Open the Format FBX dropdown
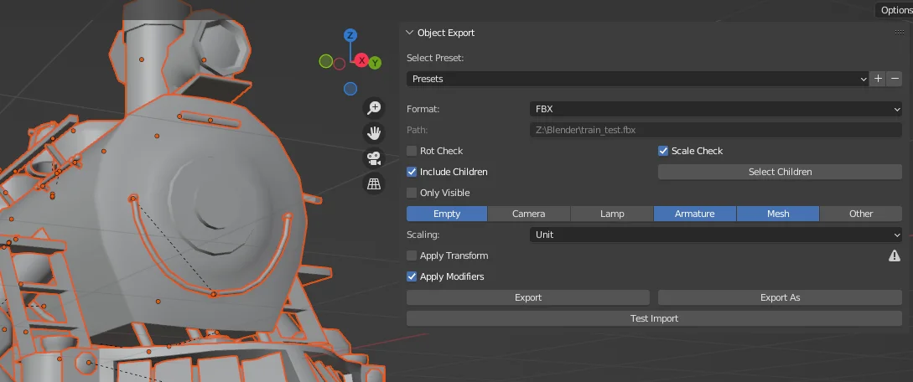Screen dimensions: 913x382 click(715, 109)
